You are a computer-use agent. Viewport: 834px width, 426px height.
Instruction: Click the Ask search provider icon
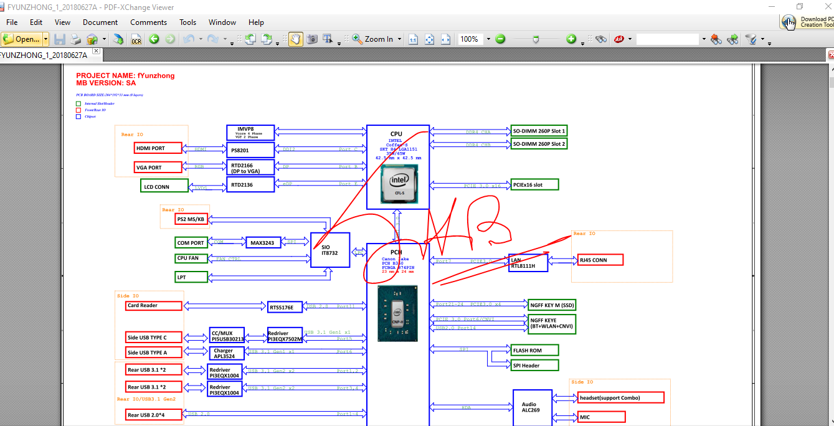tap(619, 39)
